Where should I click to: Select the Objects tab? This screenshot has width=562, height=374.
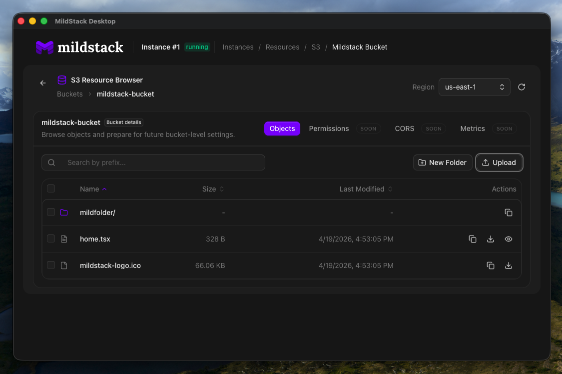coord(282,128)
